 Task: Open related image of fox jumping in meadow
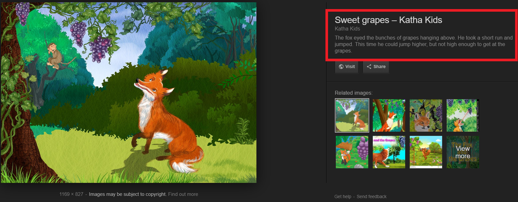(x=426, y=152)
